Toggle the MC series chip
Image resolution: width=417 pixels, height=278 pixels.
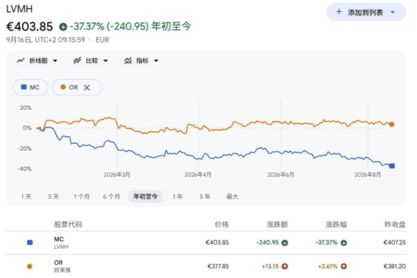(x=31, y=88)
